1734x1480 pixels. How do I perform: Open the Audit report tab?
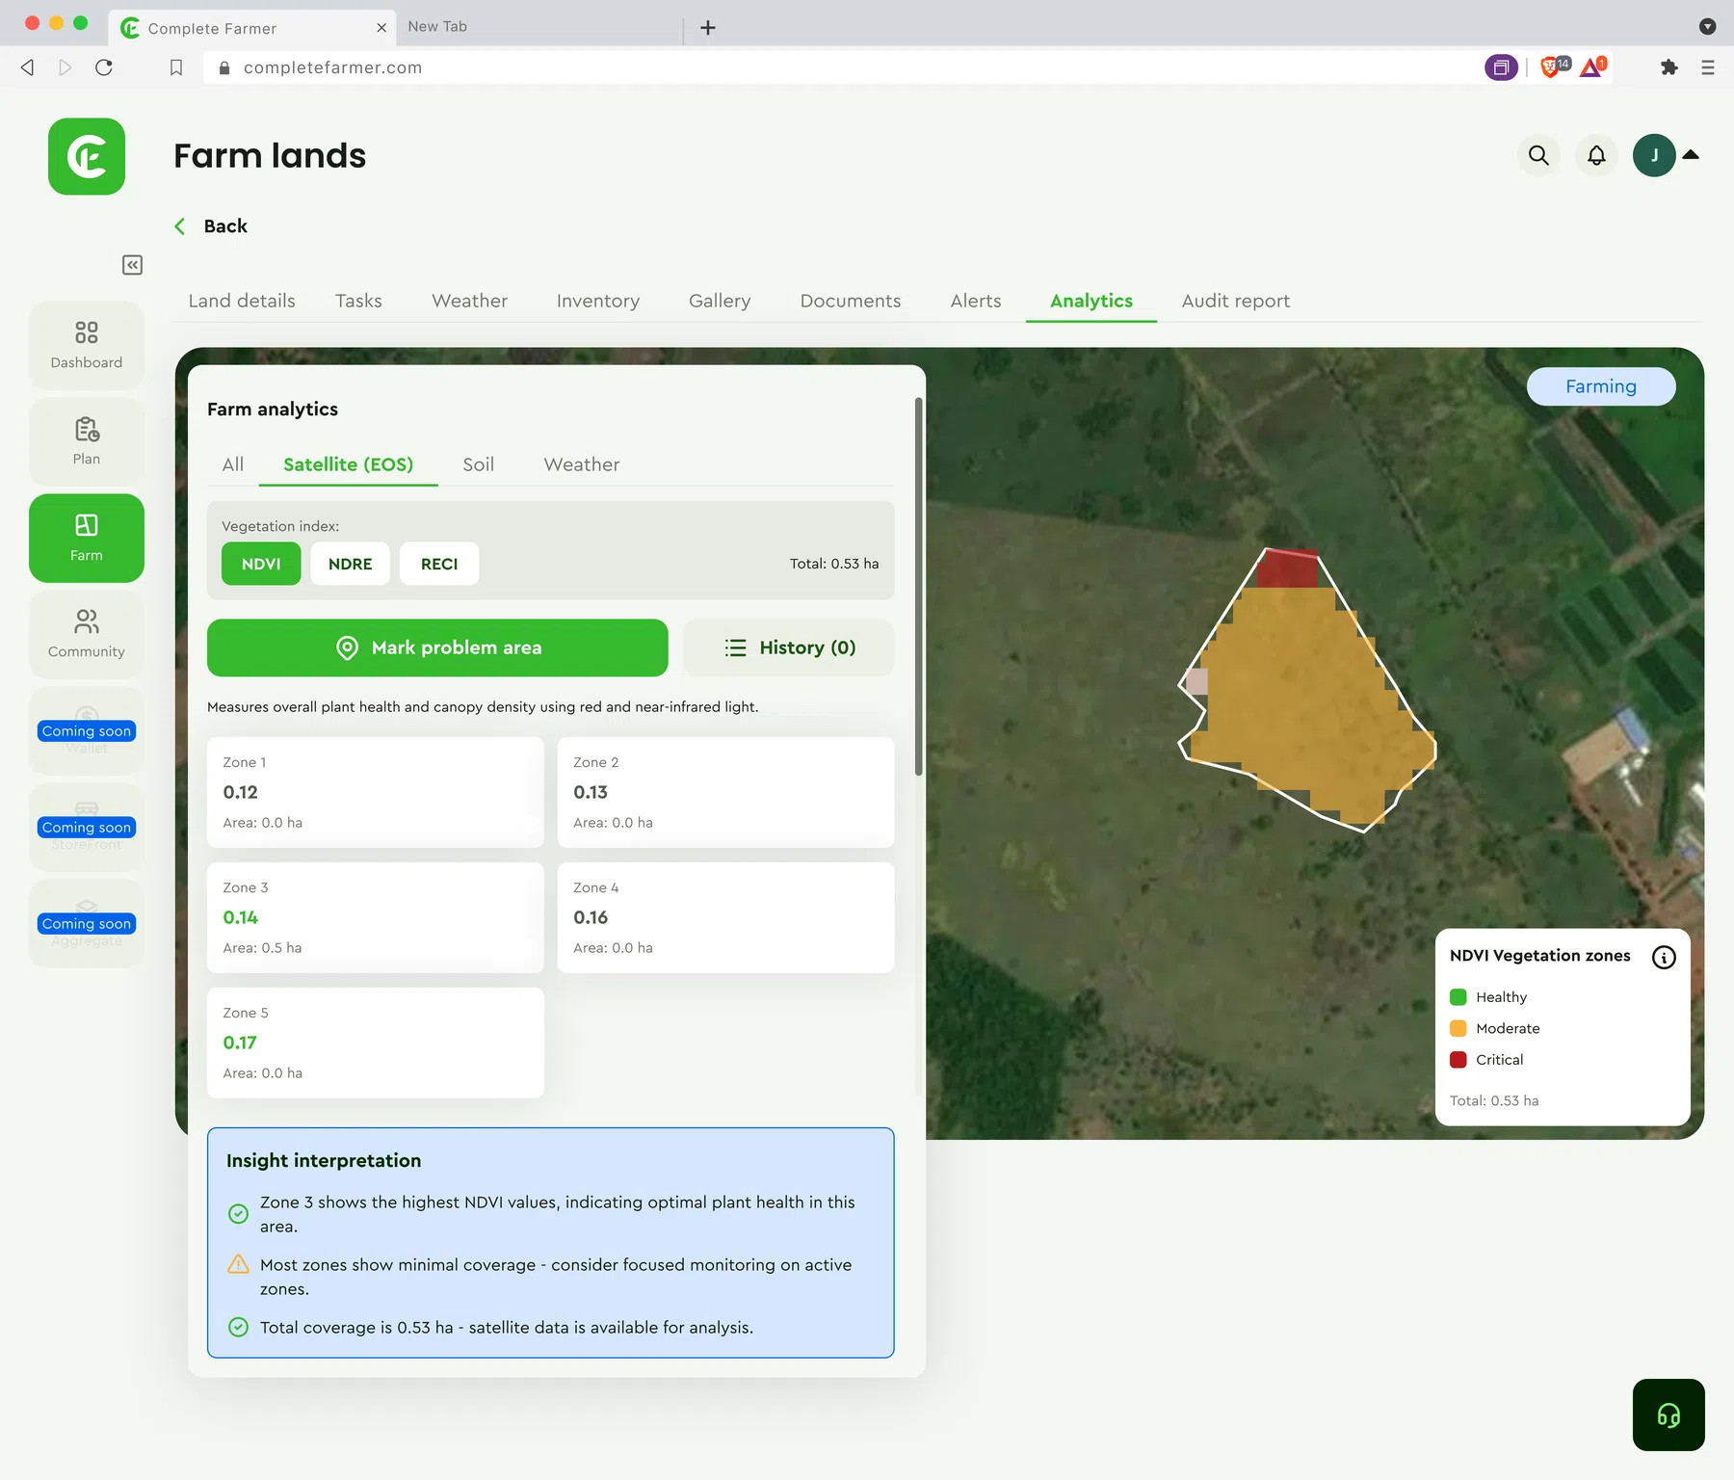pos(1235,301)
